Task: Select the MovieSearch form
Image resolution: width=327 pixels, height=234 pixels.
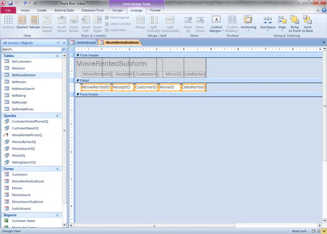Action: [32, 195]
